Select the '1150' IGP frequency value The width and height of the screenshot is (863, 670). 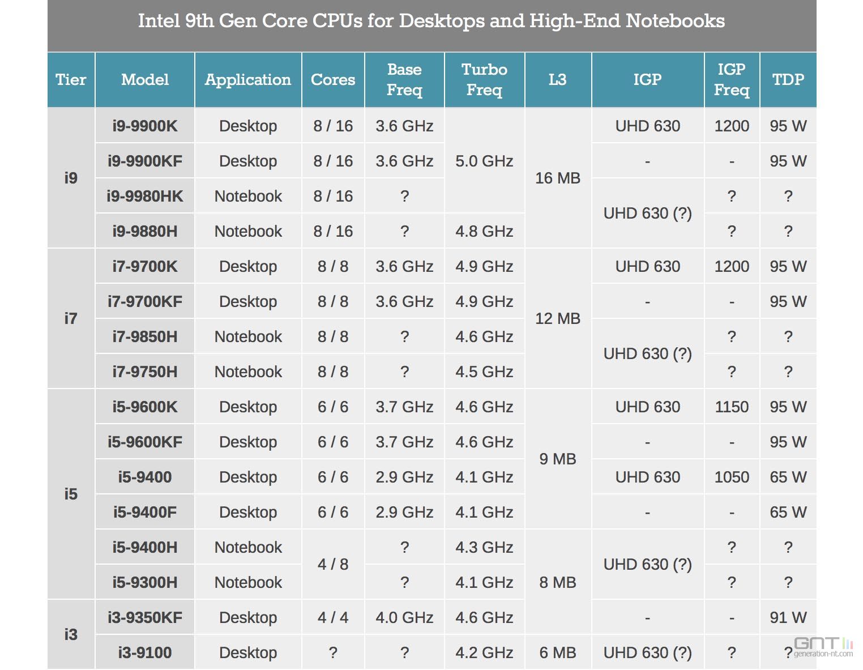pyautogui.click(x=732, y=407)
